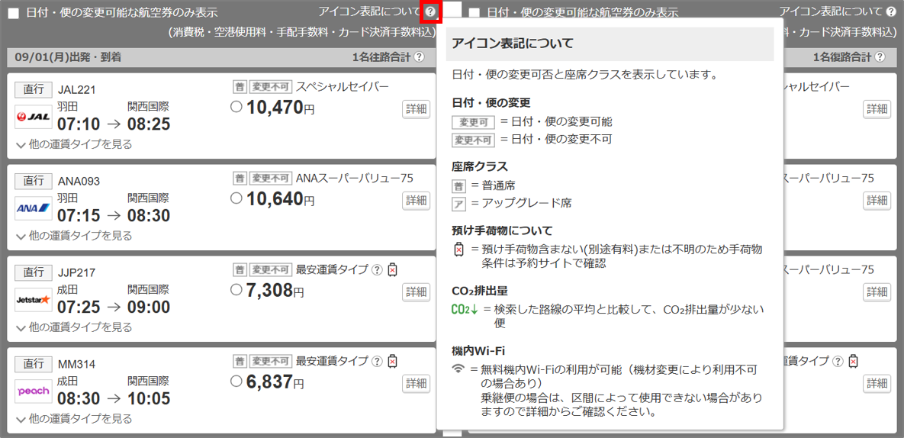Open 詳細 for the JJP217 flight
Image resolution: width=904 pixels, height=438 pixels.
tap(417, 292)
